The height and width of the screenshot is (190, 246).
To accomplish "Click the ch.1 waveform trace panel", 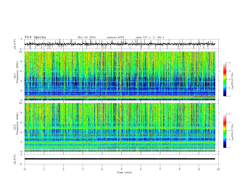I will click(x=122, y=44).
